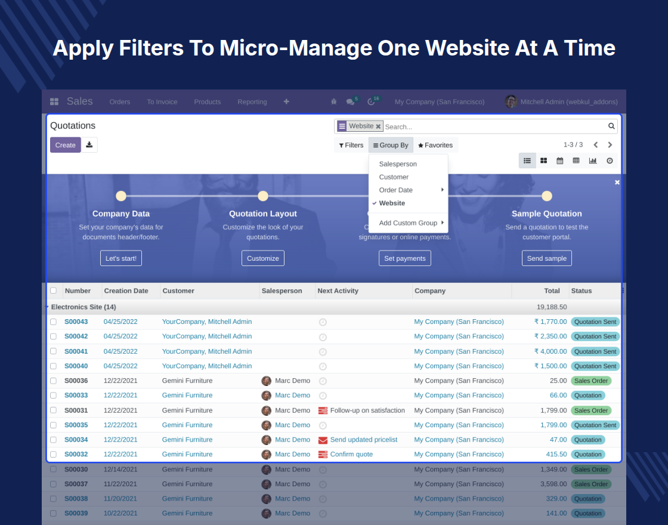Check the box for S00043
668x525 pixels.
click(53, 322)
